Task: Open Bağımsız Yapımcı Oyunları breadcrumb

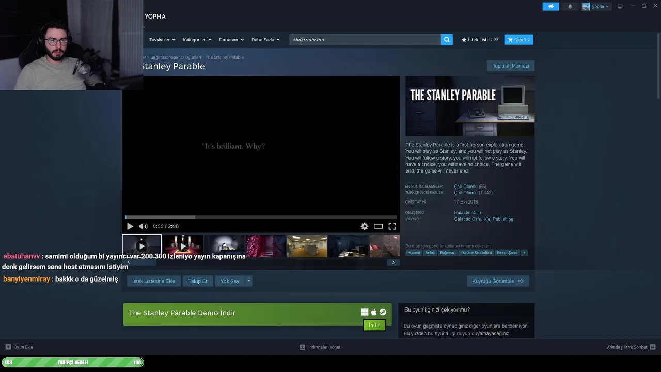Action: (x=176, y=57)
